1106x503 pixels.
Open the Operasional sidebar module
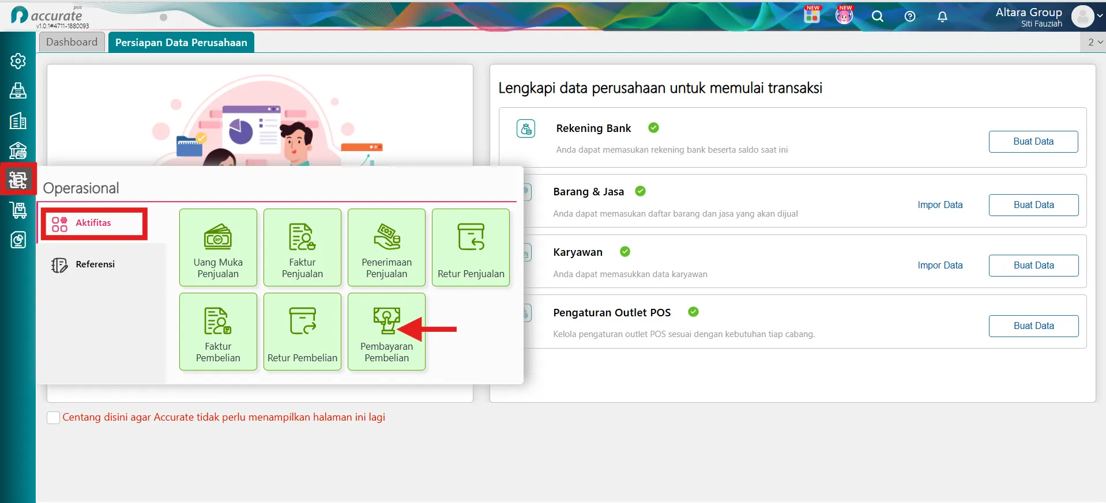(18, 180)
